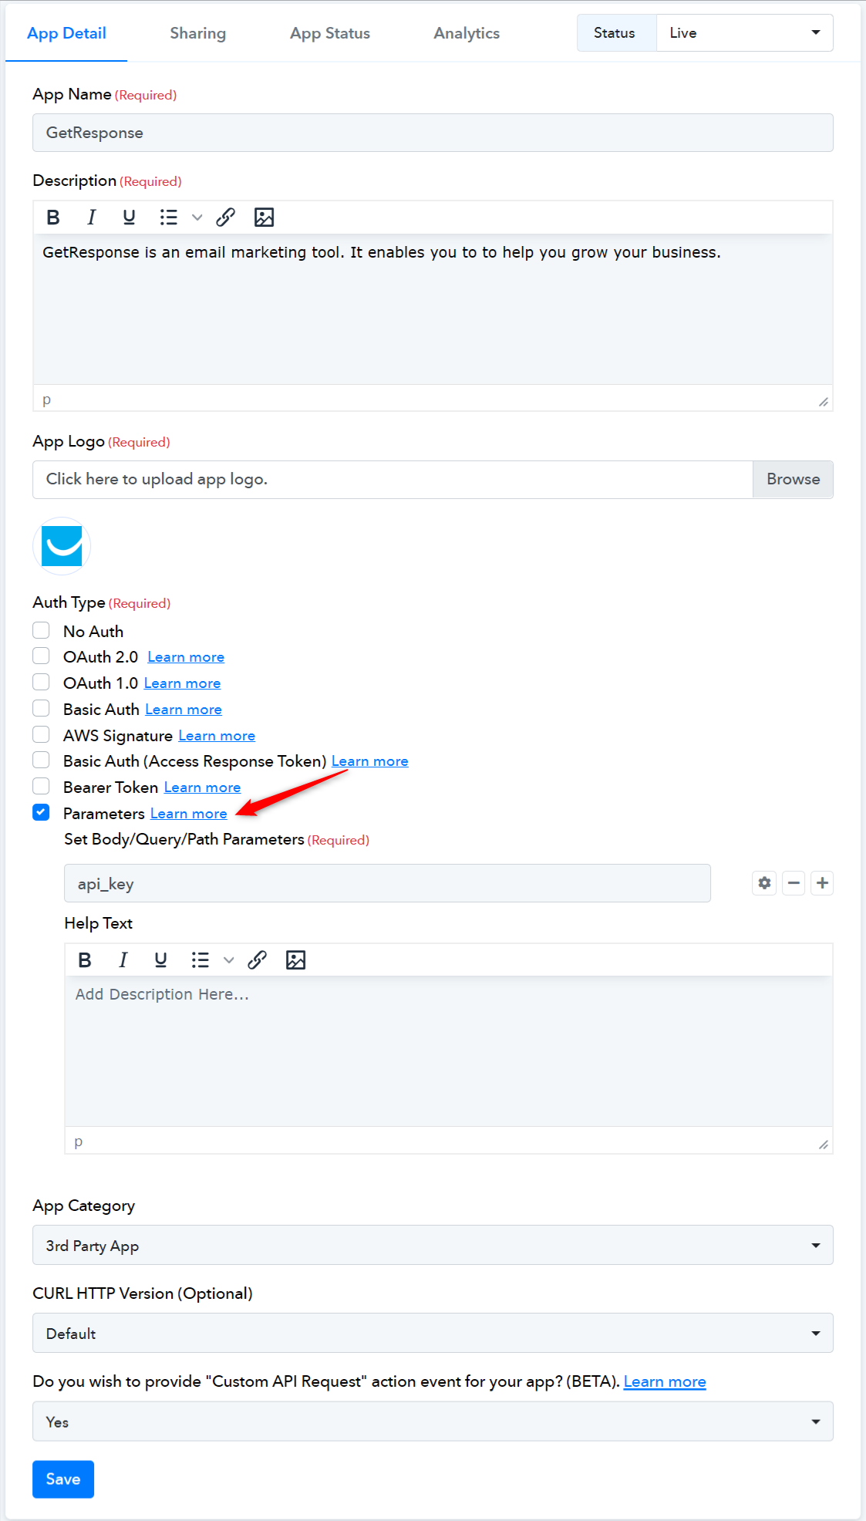Image resolution: width=866 pixels, height=1521 pixels.
Task: Expand list style chevron in Help Text editor
Action: click(228, 960)
